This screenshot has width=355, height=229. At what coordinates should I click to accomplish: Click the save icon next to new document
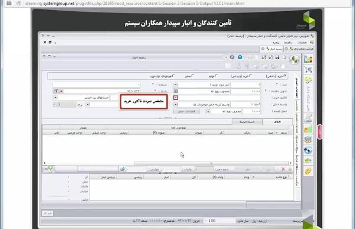[x=277, y=57]
